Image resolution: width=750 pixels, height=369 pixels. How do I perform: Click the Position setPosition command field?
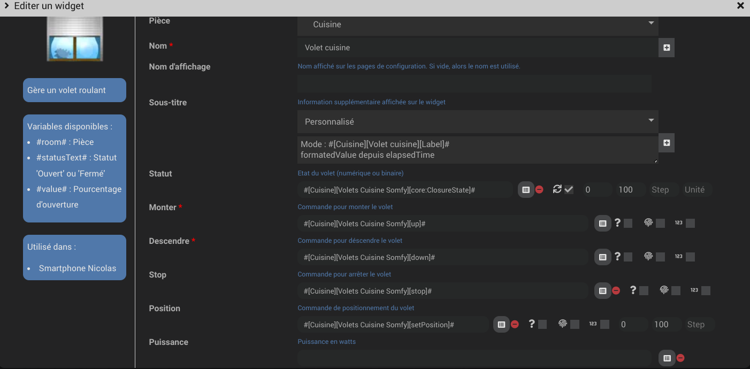coord(393,325)
